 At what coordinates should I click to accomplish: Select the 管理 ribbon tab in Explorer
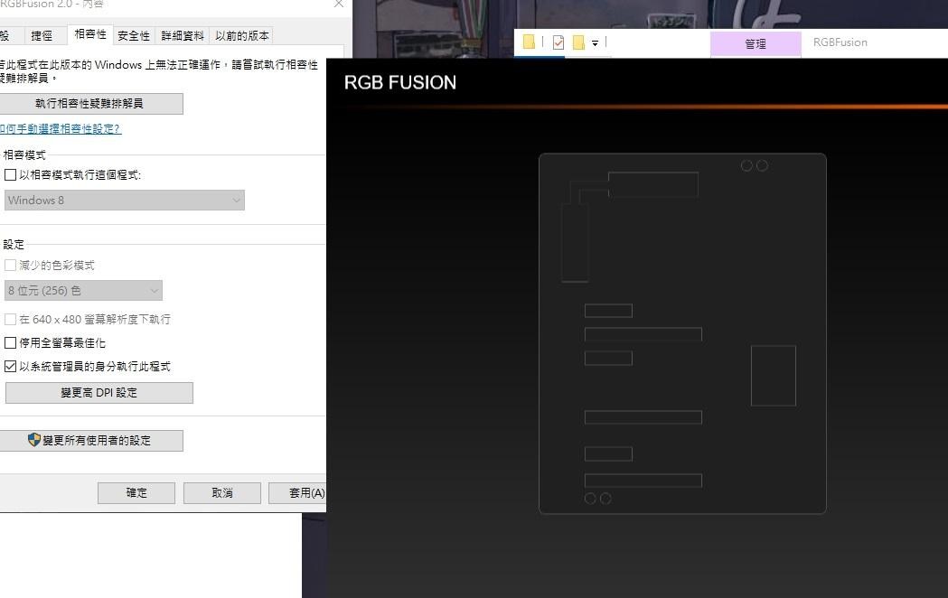click(x=756, y=42)
